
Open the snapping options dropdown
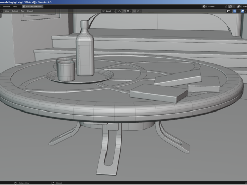(x=129, y=11)
